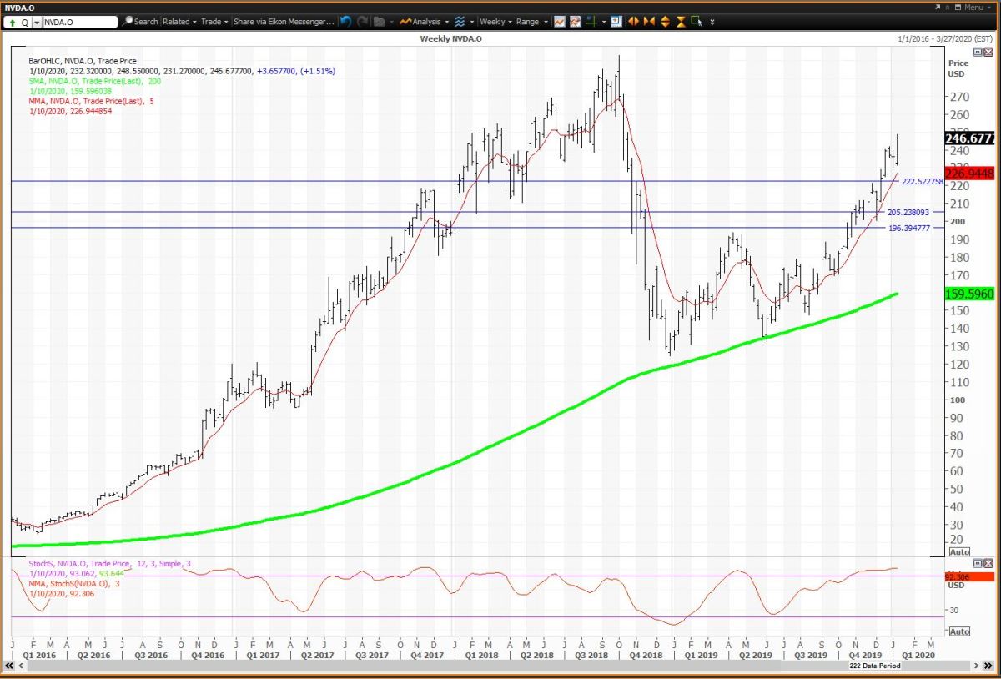Click the horizontal compress arrows icon
Image resolution: width=1001 pixels, height=679 pixels.
point(651,22)
